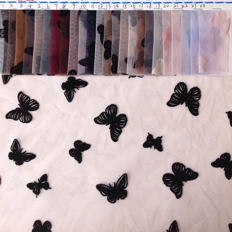Screen dimensions: 232x232
Task: Pick the handwritten number 9 label
Action: tap(74, 6)
